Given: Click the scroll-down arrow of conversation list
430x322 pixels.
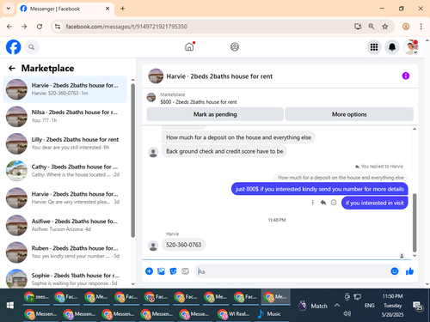Looking at the screenshot, I should [132, 284].
